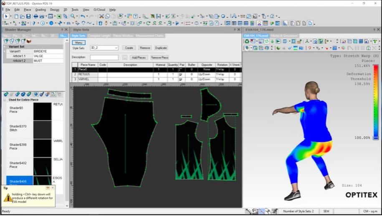Open the Design menu
Viewport: 382px width, 216px height.
point(55,10)
